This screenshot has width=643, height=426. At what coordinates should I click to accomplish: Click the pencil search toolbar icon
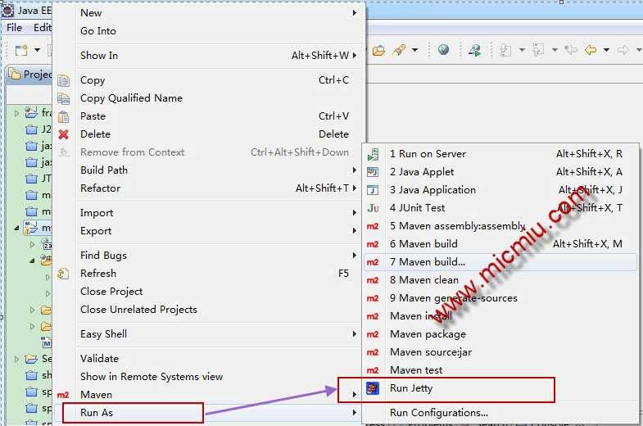coord(399,51)
